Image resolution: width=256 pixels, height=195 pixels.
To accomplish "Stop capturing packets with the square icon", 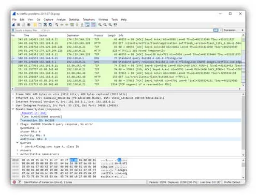I will pyautogui.click(x=19, y=25).
